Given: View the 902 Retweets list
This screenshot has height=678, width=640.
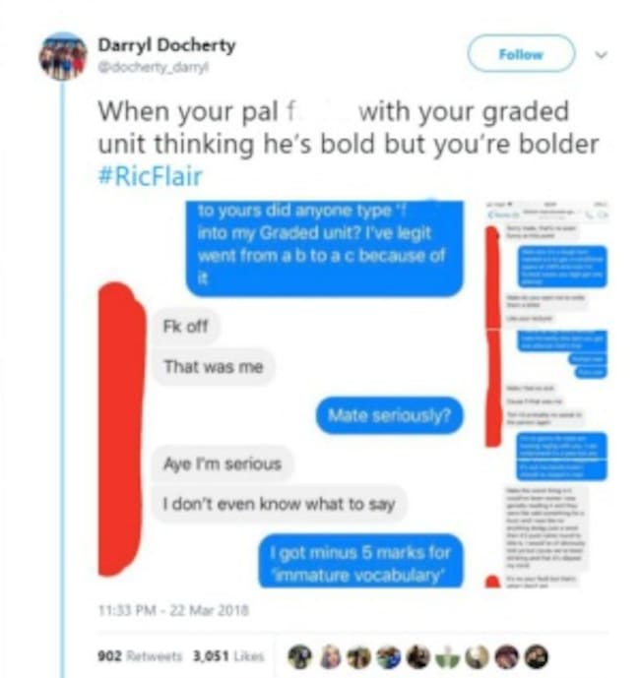Looking at the screenshot, I should [140, 656].
